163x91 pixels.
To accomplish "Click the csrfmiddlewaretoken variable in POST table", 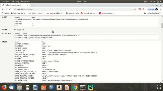I will (x=23, y=19).
